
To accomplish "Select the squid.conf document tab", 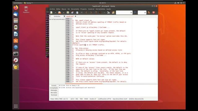I will (70, 16).
